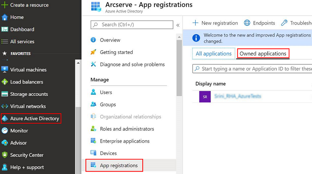This screenshot has height=174, width=312.
Task: Click the Help + support person icon
Action: 4,167
